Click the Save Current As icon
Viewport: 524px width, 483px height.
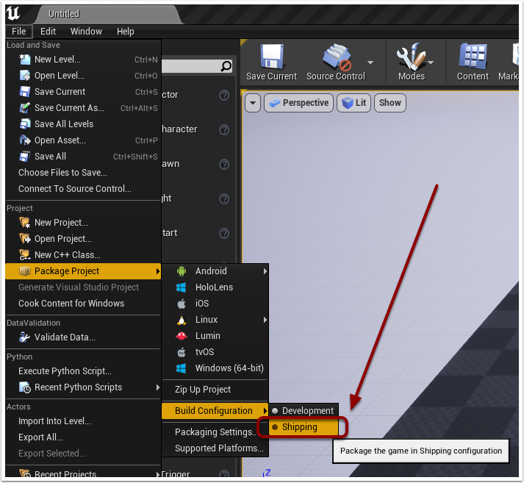[25, 108]
